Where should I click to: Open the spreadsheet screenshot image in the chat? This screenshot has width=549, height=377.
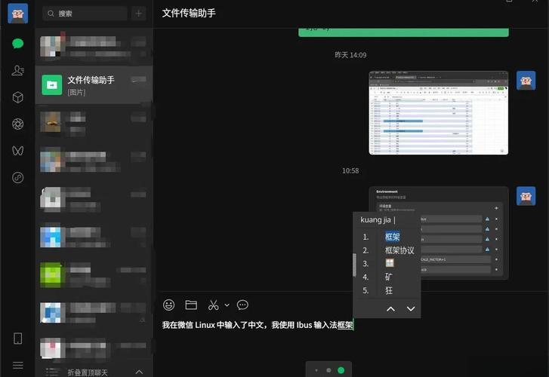438,113
